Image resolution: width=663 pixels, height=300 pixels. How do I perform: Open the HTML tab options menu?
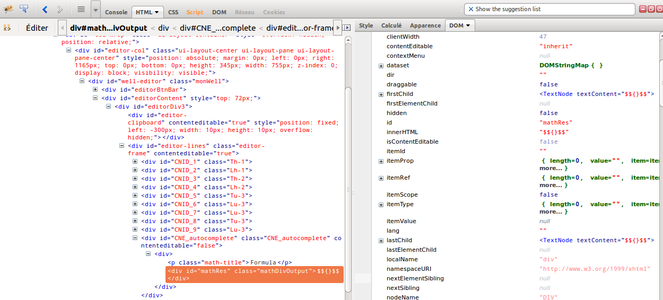click(x=158, y=12)
